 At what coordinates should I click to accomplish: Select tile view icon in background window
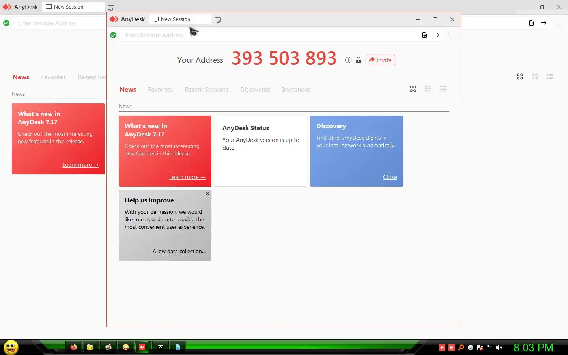click(x=520, y=77)
